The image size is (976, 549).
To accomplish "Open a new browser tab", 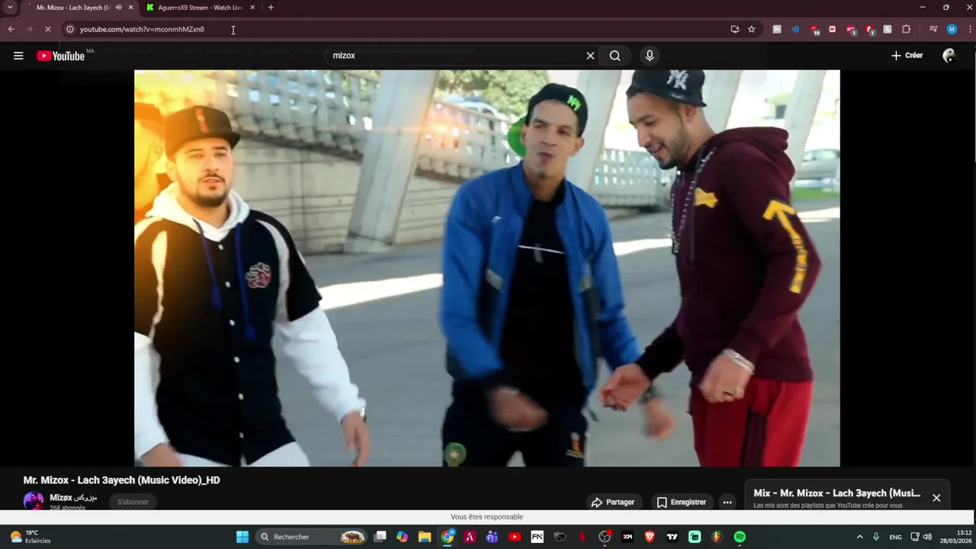I will pyautogui.click(x=271, y=8).
